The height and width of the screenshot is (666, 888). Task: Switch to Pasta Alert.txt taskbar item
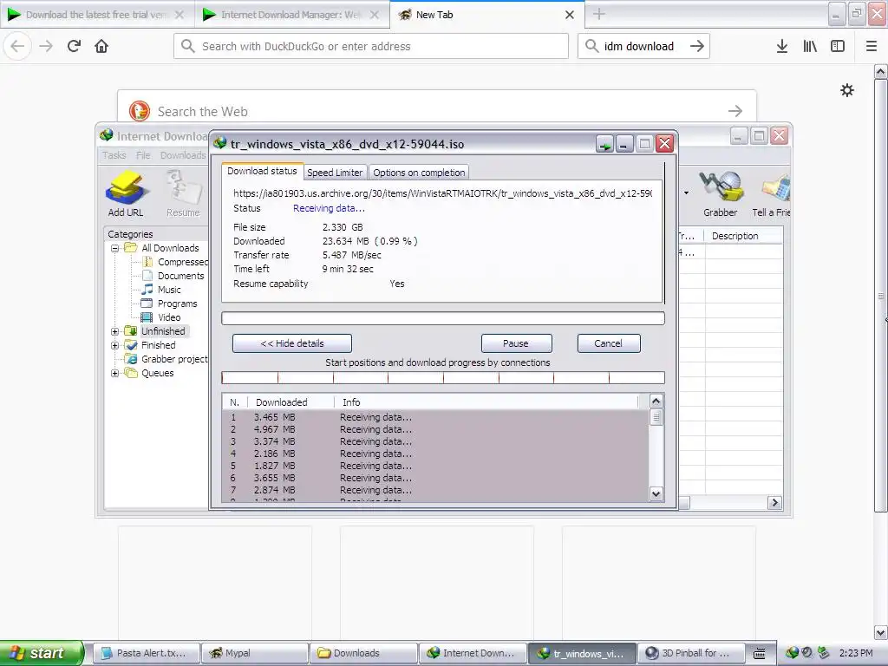[146, 653]
